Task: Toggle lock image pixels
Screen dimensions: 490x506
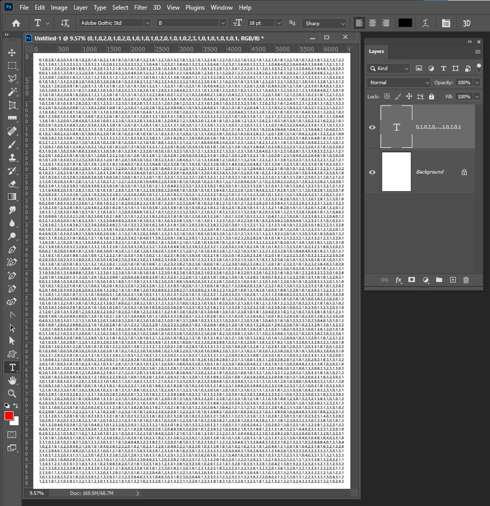Action: point(398,96)
